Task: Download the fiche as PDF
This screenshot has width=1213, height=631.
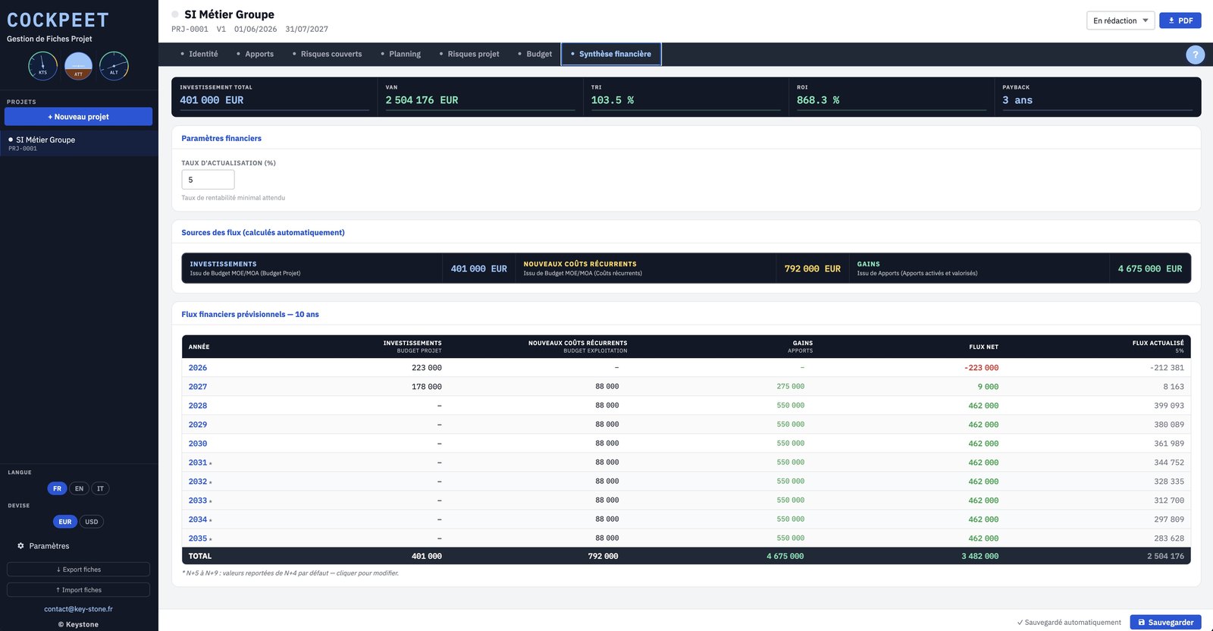Action: [1180, 20]
